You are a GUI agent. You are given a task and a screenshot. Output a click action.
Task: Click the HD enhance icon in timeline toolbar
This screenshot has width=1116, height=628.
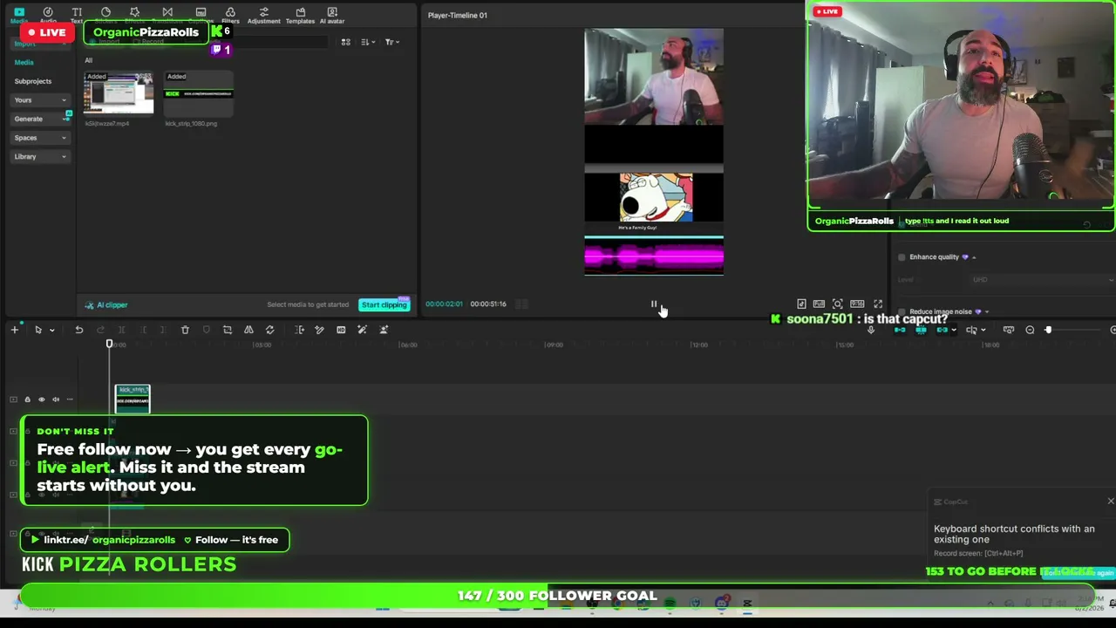tap(341, 330)
